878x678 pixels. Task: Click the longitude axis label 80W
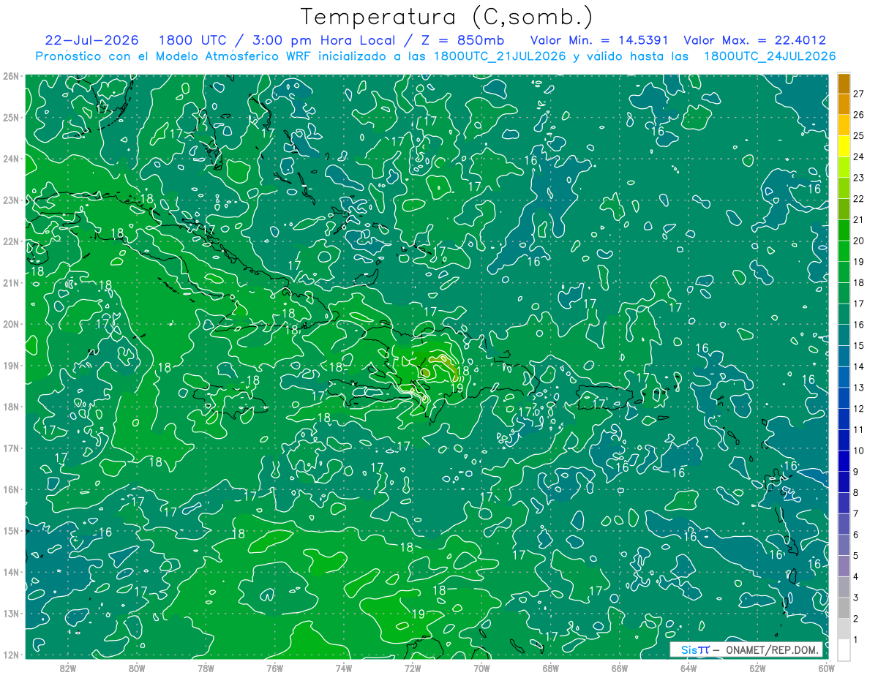137,668
